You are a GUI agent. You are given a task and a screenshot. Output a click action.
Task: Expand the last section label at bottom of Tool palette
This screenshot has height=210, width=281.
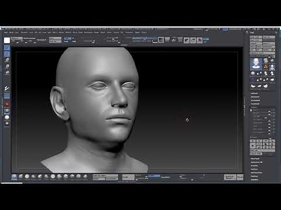click(254, 180)
